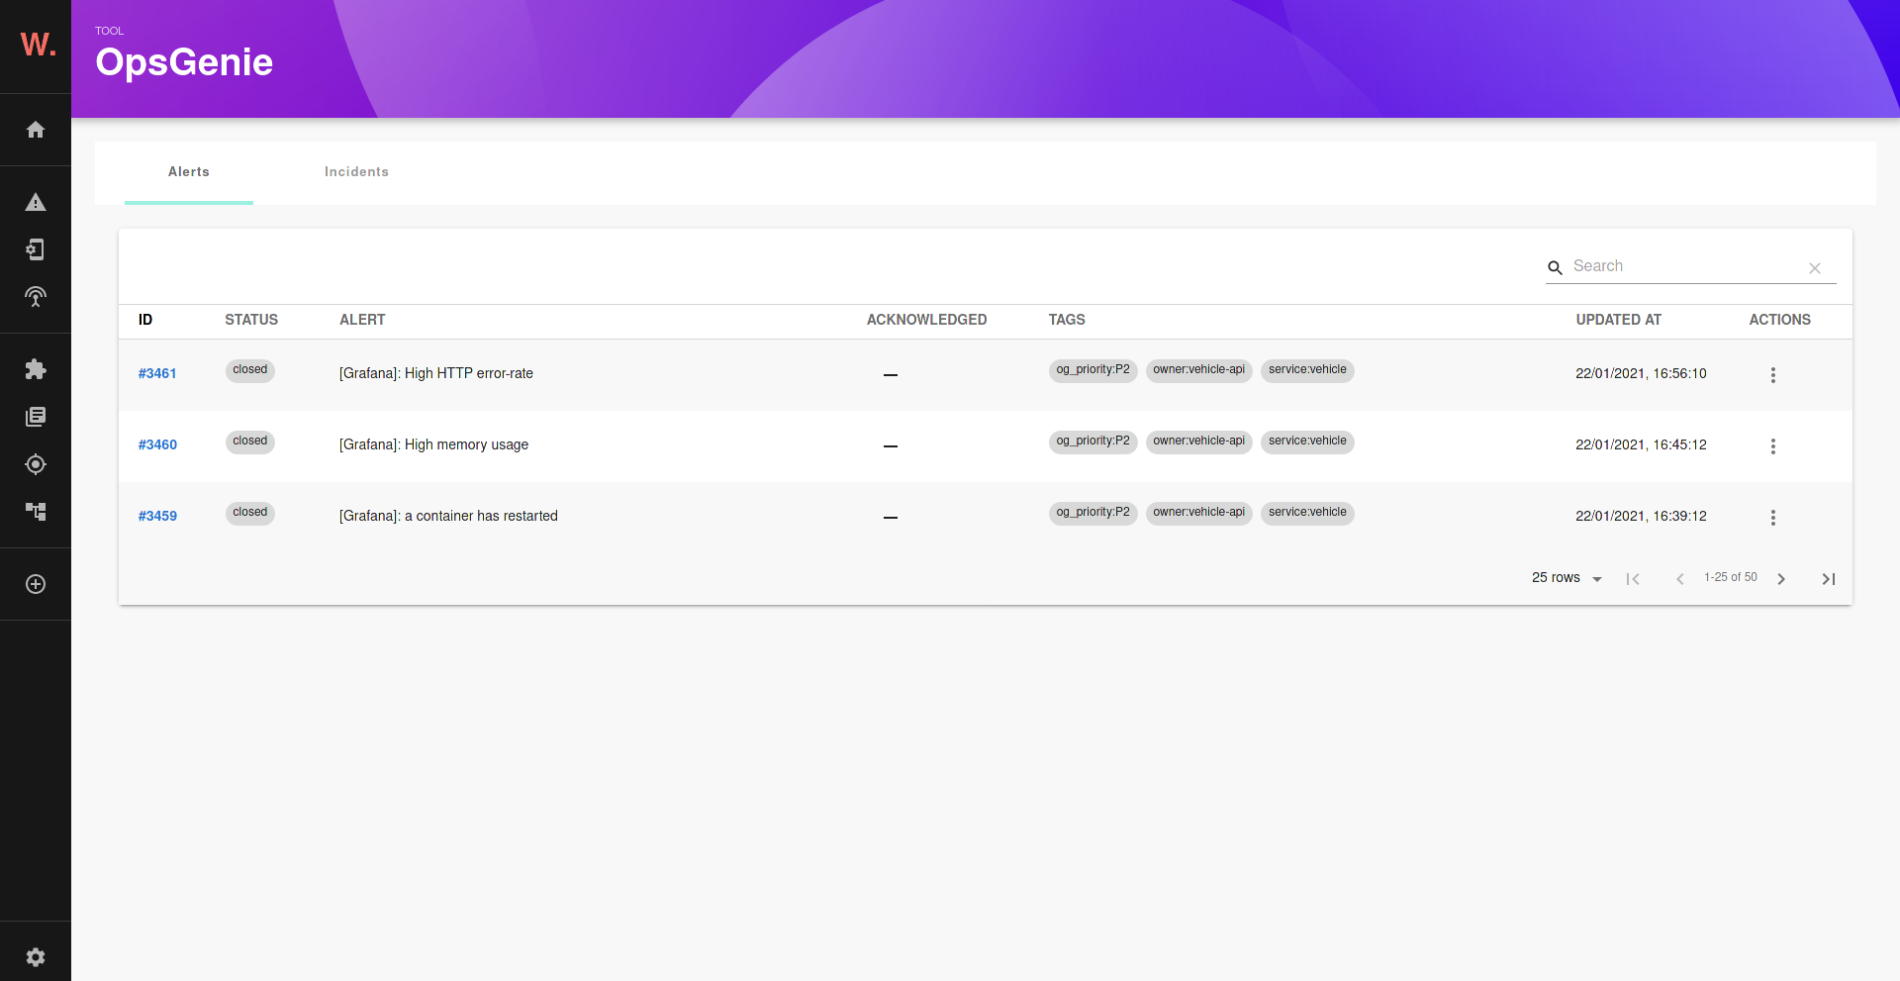
Task: Select "[Grafana]: High HTTP error-rate" alert text
Action: (x=436, y=373)
